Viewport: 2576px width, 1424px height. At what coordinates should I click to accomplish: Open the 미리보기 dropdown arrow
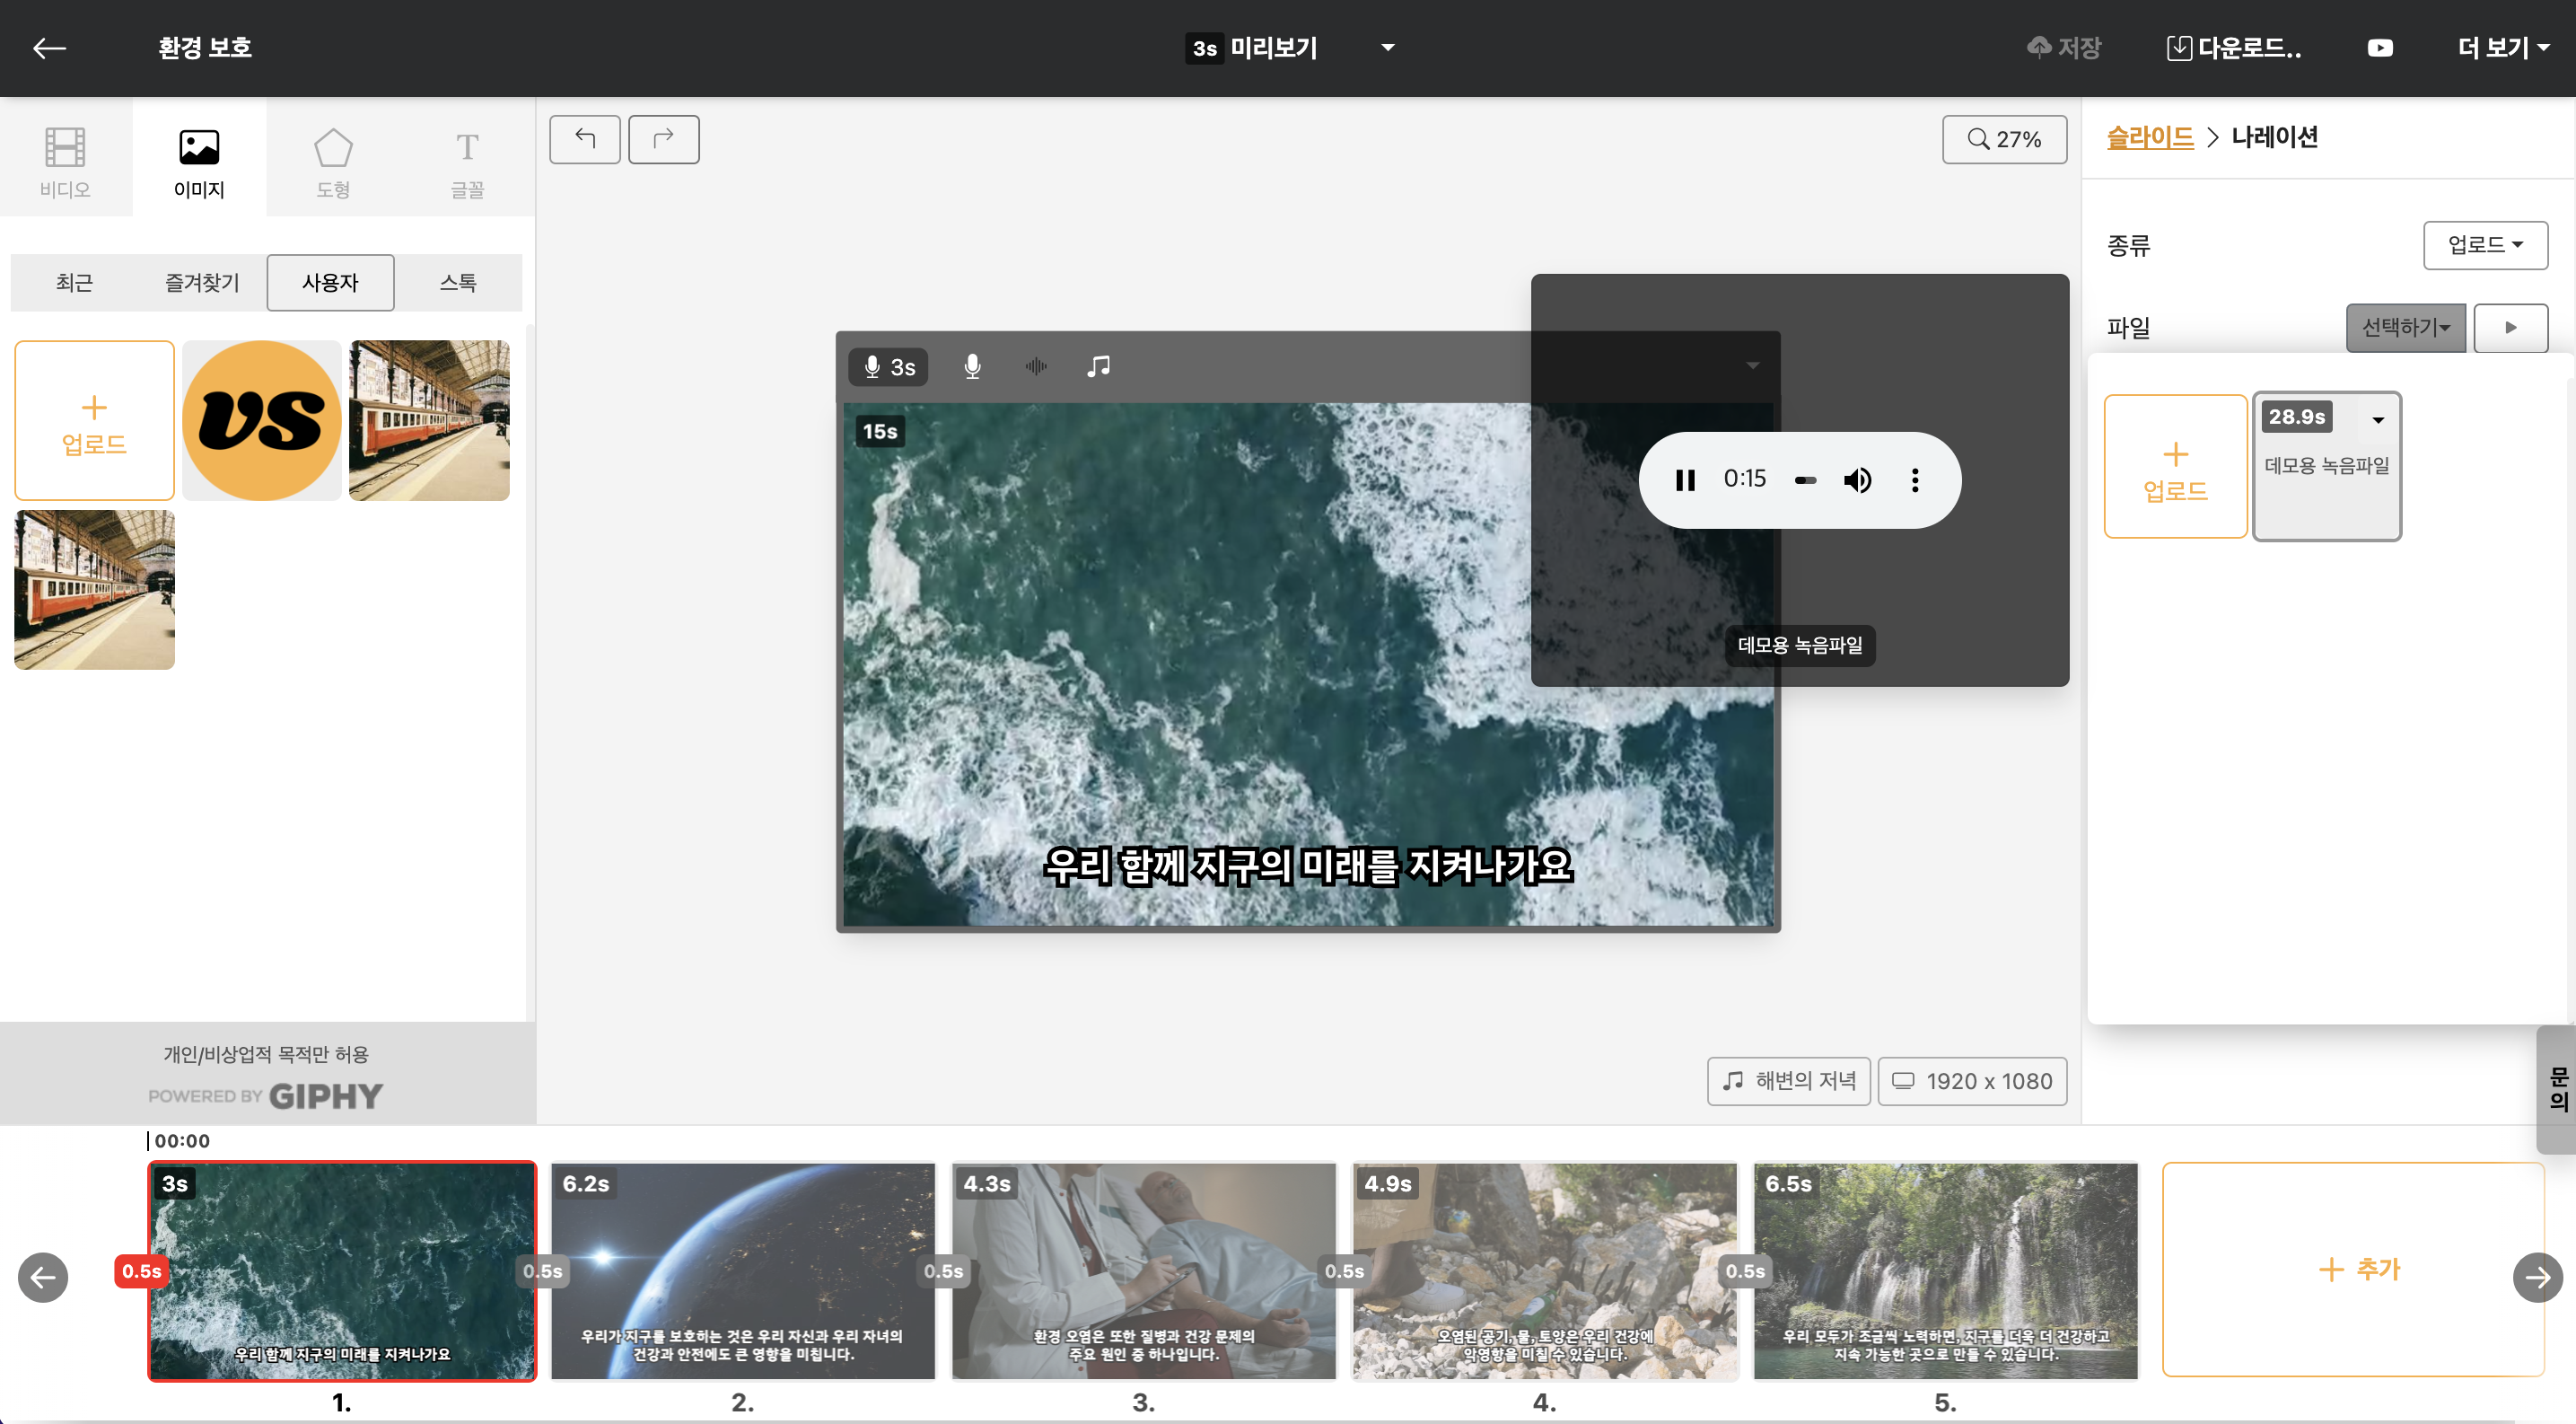(1387, 48)
